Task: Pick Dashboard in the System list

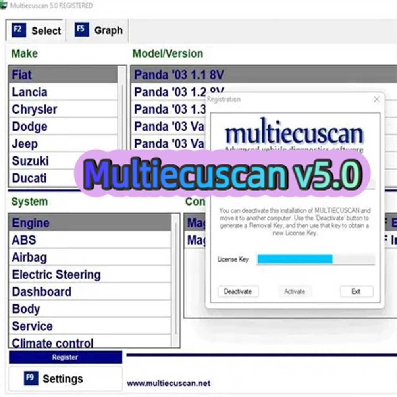Action: (90, 292)
